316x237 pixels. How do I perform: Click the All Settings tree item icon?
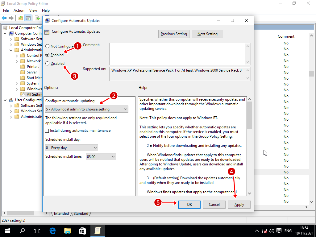click(x=23, y=94)
